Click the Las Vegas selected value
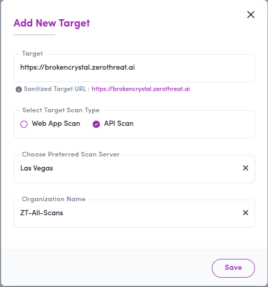This screenshot has width=268, height=287. pos(36,168)
